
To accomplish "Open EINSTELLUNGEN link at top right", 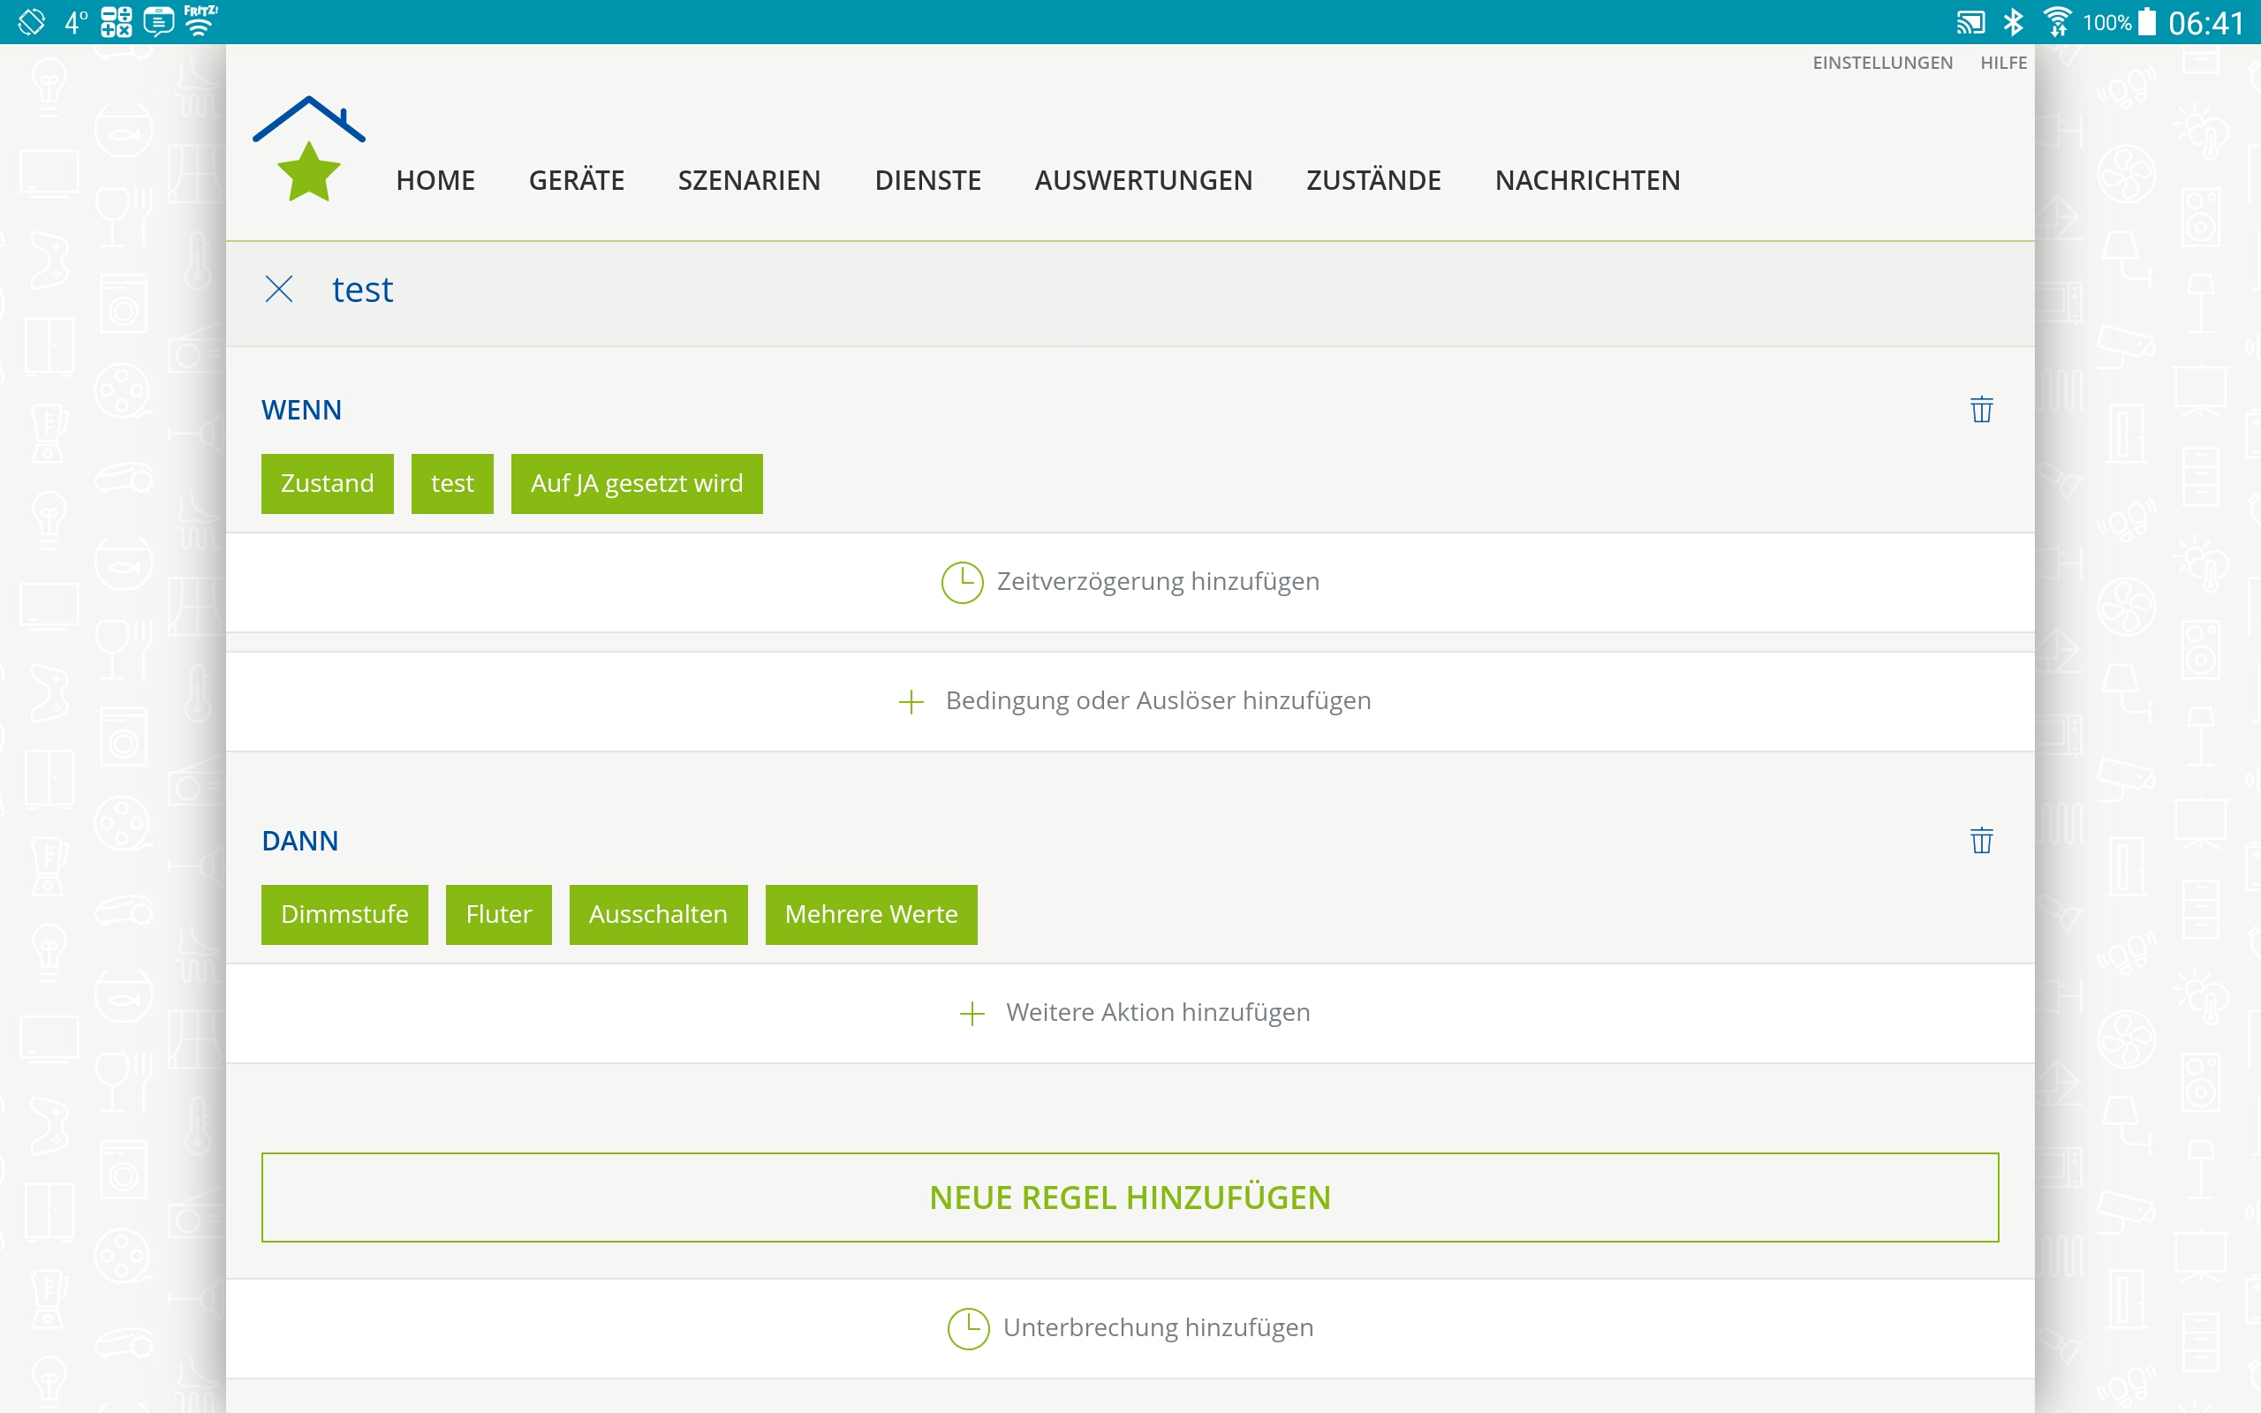I will click(1882, 63).
